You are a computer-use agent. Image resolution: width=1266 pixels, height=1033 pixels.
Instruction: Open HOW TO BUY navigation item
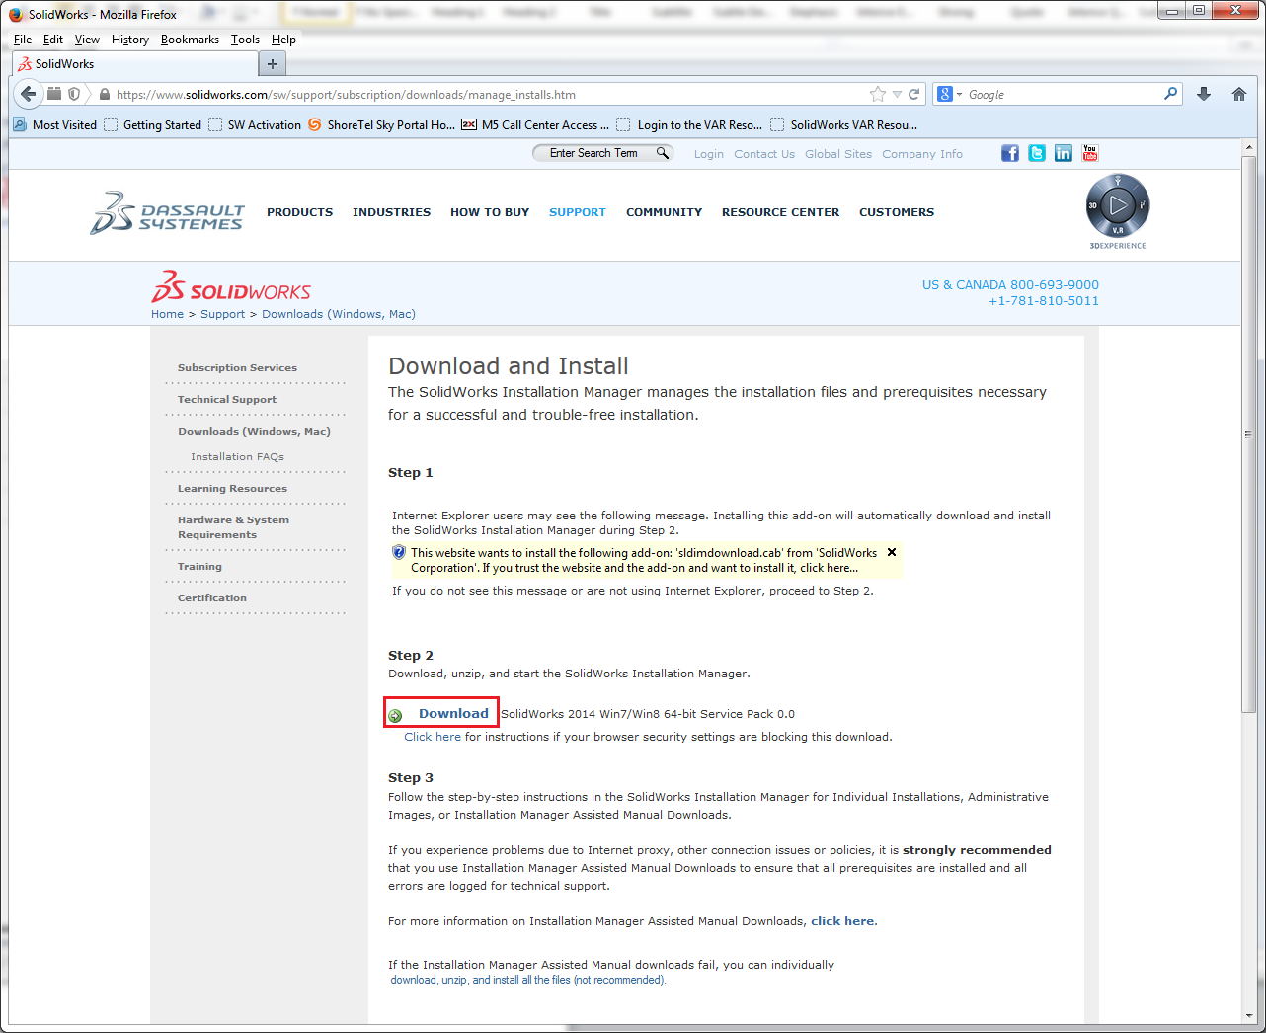(x=490, y=212)
